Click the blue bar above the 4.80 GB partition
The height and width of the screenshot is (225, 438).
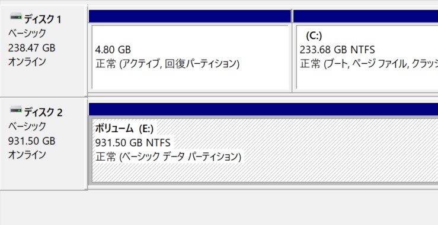pyautogui.click(x=190, y=16)
